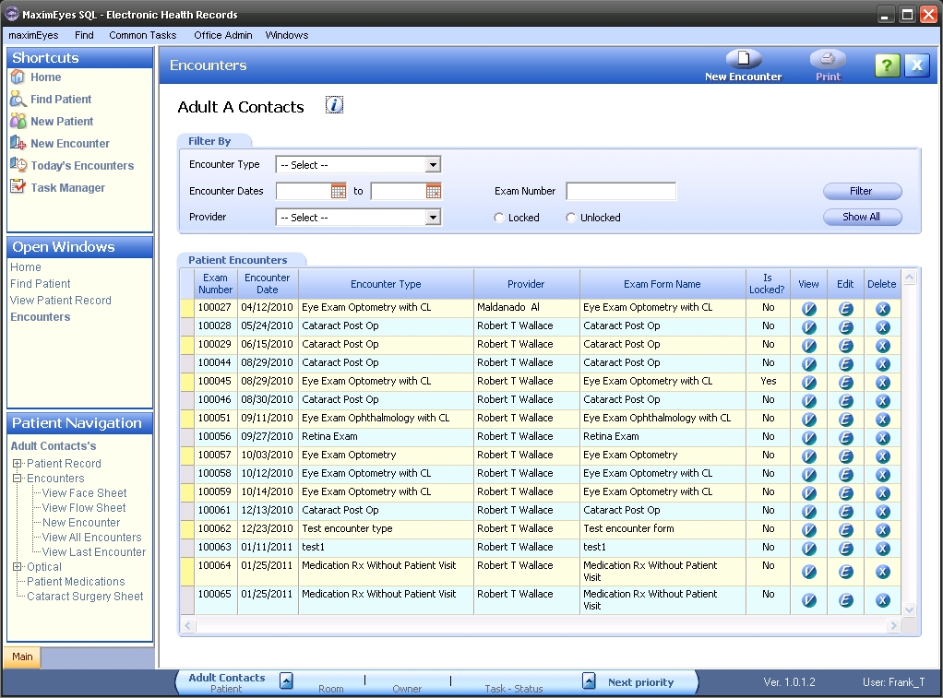
Task: Click the Exam Number input field
Action: (x=621, y=191)
